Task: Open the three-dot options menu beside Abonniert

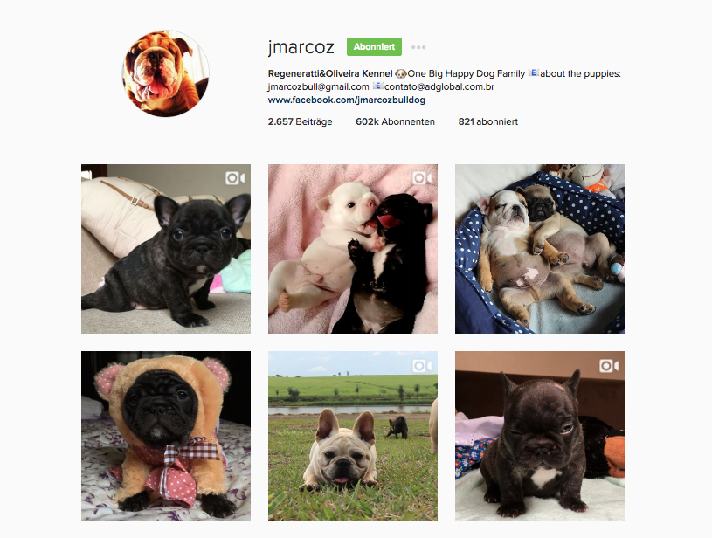Action: [418, 47]
